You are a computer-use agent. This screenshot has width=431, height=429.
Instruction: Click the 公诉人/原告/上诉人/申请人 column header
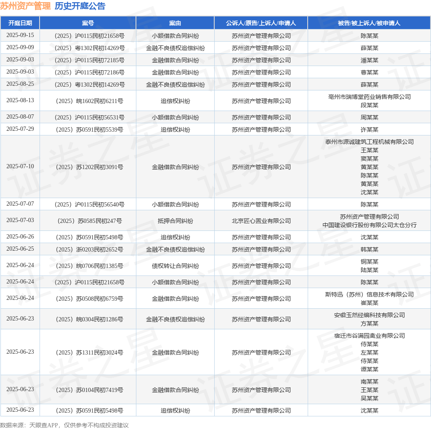(x=261, y=23)
